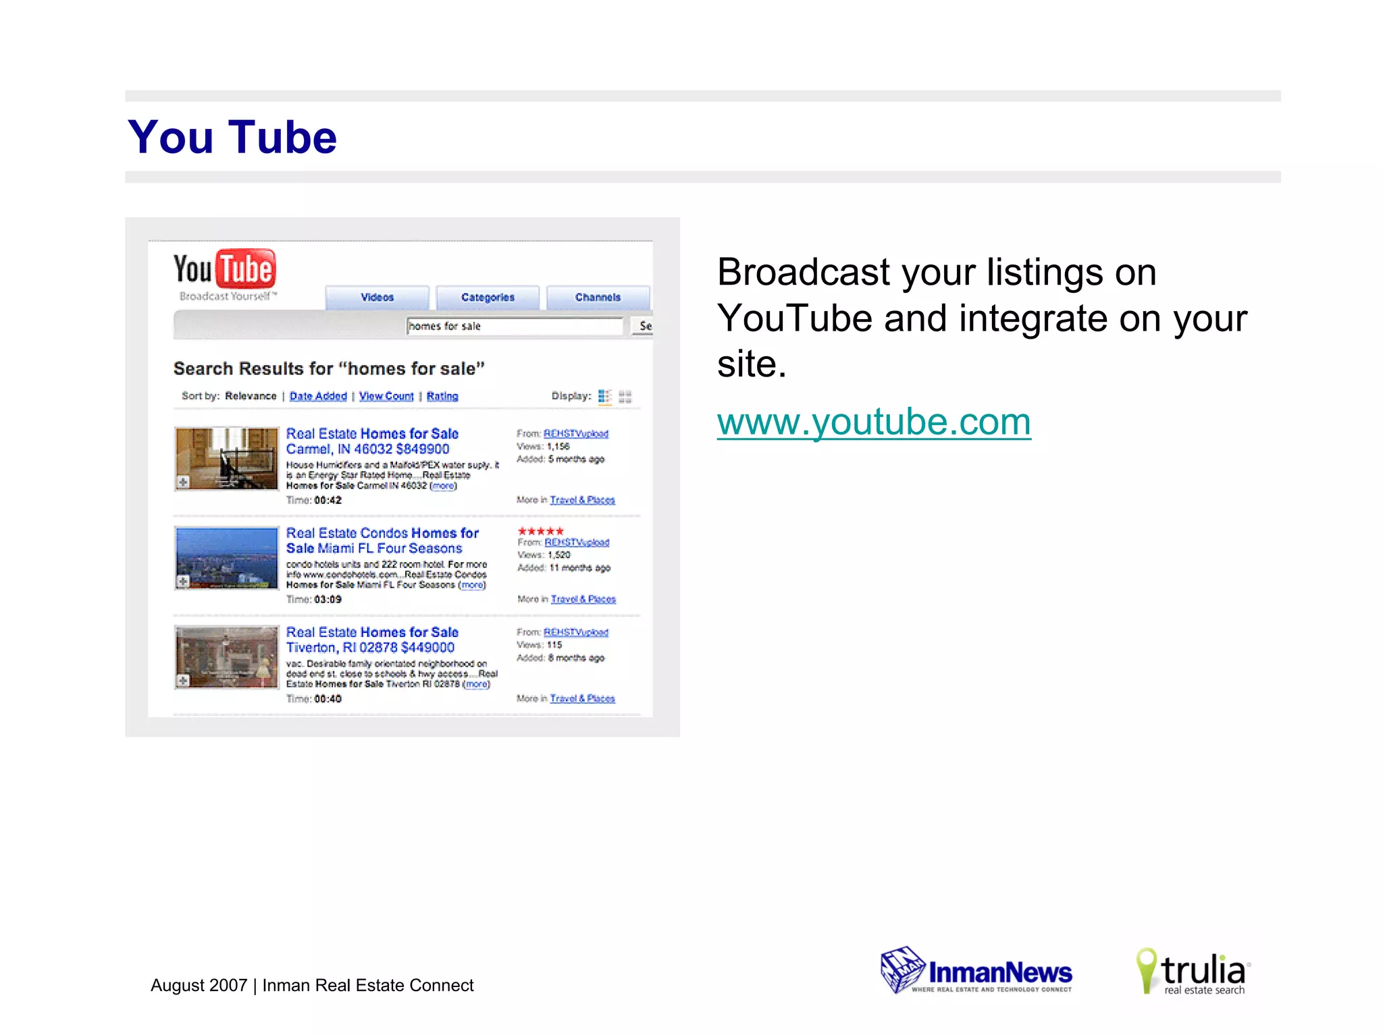Viewport: 1383px width, 1035px height.
Task: Select 'Search Results for "homes for sale"' heading
Action: click(329, 368)
